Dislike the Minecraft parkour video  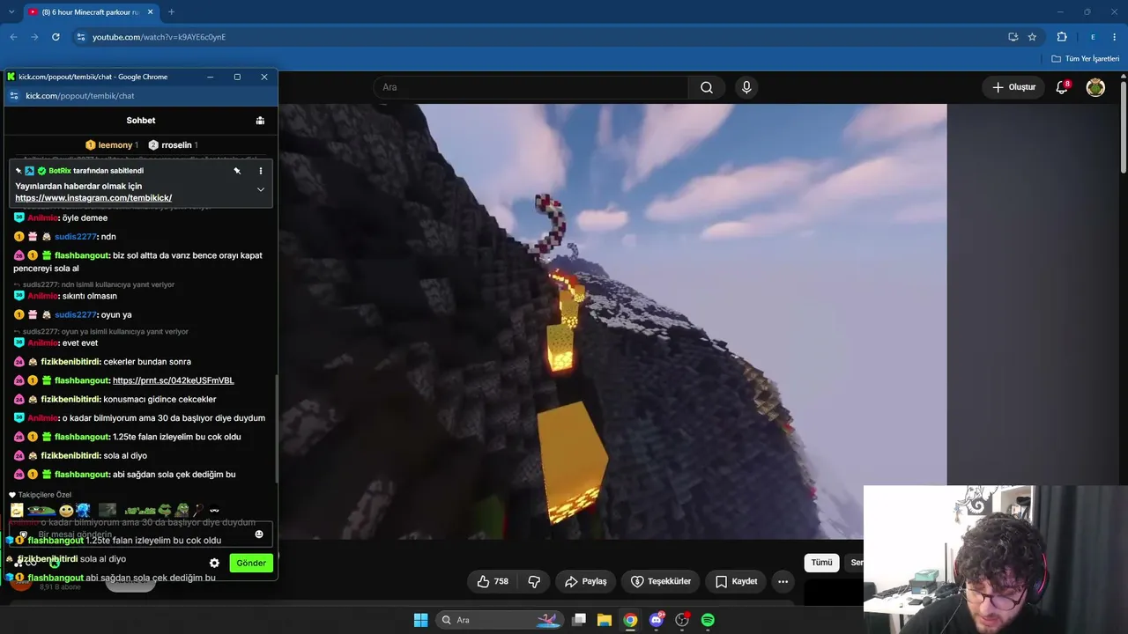point(533,581)
